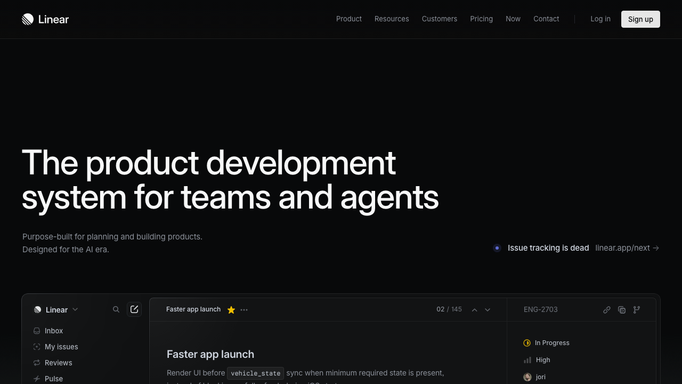Click the search icon in the app sidebar

pyautogui.click(x=116, y=309)
